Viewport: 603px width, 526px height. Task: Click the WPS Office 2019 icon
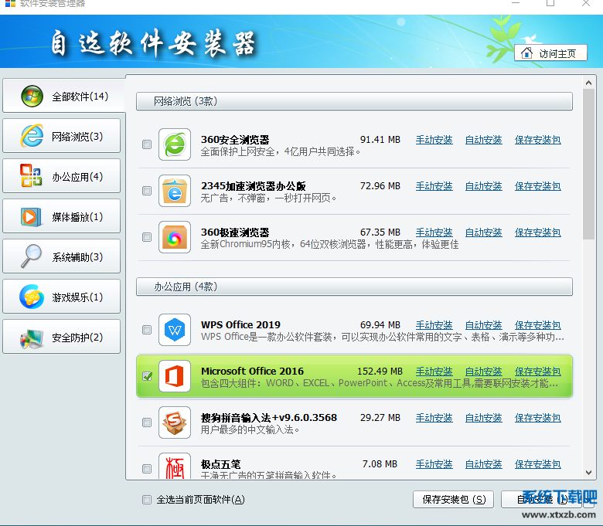pyautogui.click(x=175, y=330)
